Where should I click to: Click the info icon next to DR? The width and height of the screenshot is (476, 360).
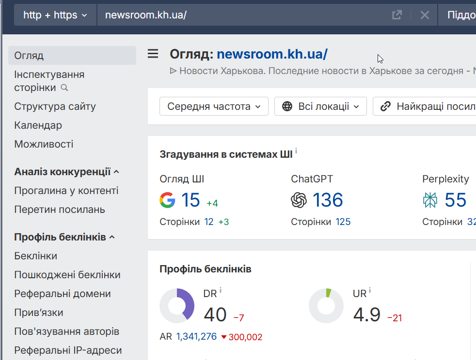tap(221, 290)
